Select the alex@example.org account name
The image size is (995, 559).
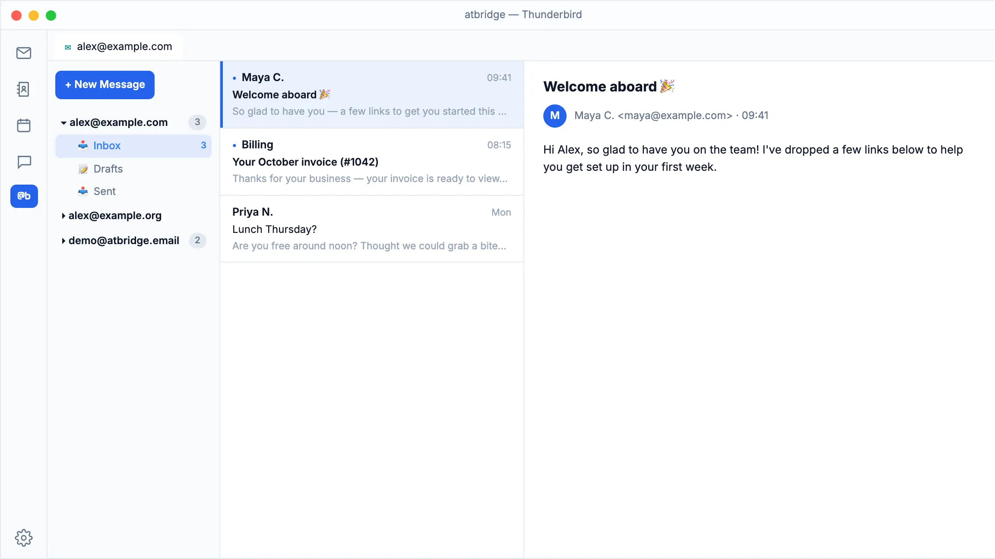pos(115,216)
